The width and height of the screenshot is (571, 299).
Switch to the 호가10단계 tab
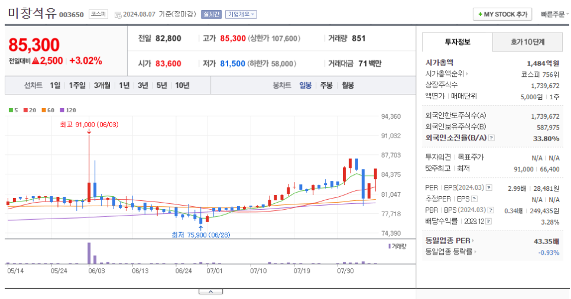pos(527,42)
